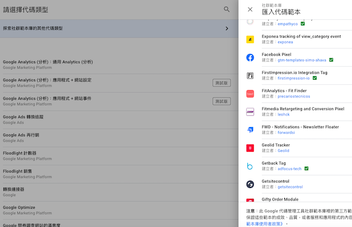
Task: Click the Exponea yellow template icon
Action: (250, 39)
